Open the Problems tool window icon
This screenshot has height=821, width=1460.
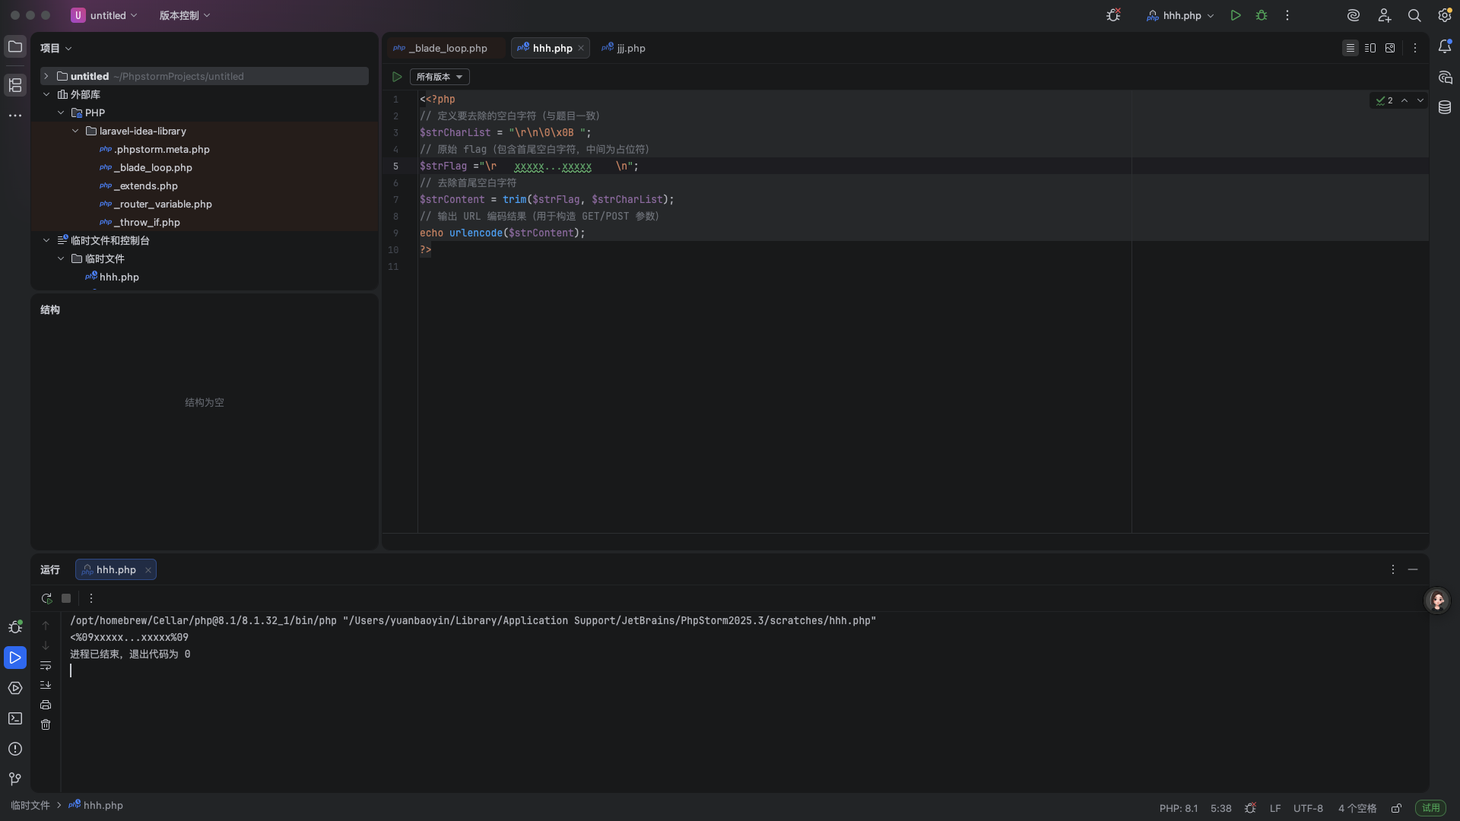pyautogui.click(x=15, y=749)
